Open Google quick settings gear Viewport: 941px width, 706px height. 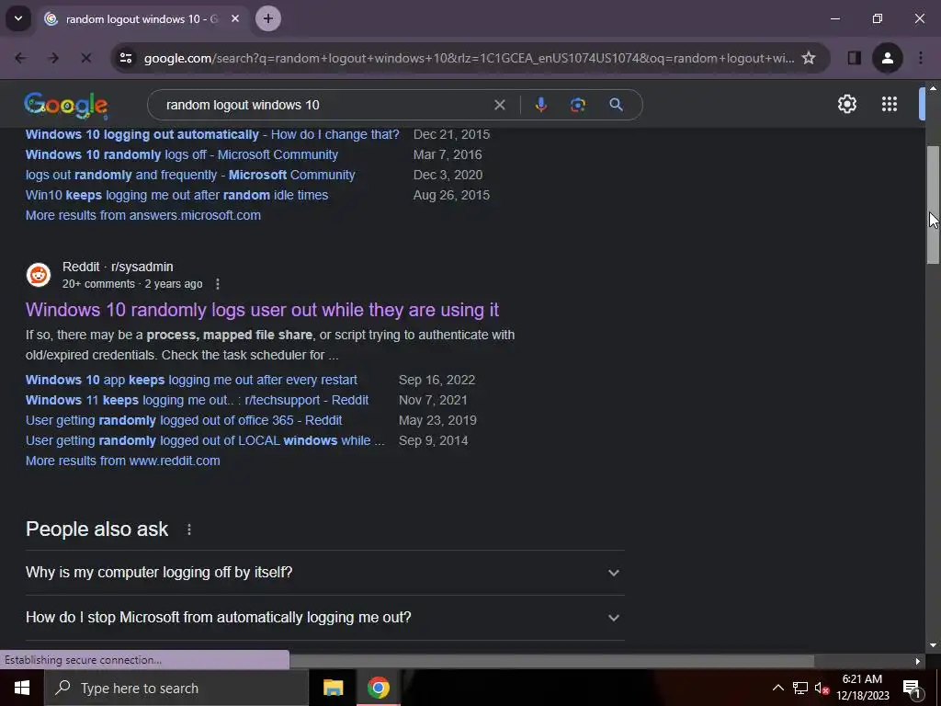point(846,105)
